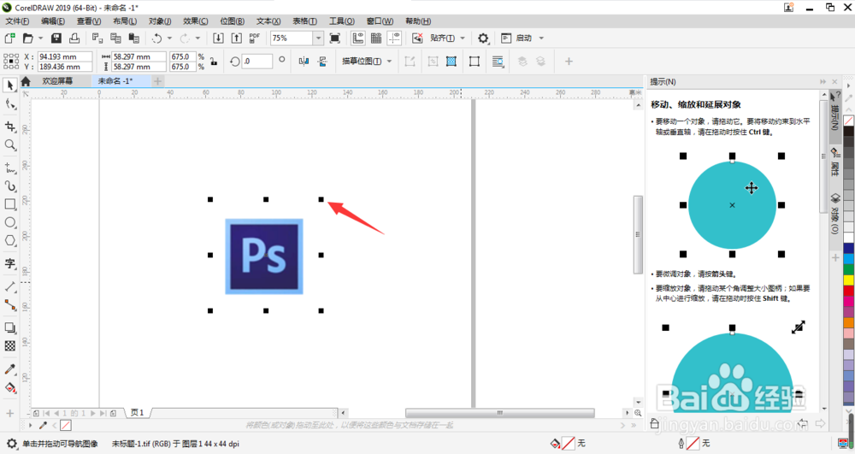
Task: Click the Print icon
Action: click(74, 38)
